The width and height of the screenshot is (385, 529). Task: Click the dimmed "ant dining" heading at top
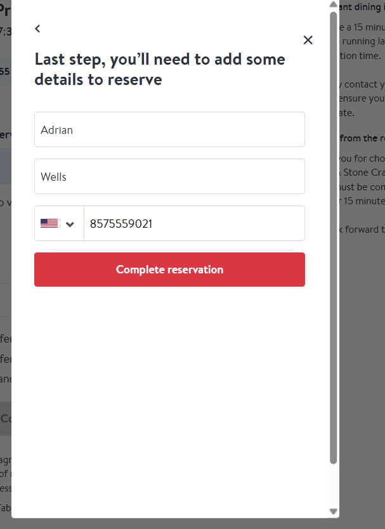(362, 8)
